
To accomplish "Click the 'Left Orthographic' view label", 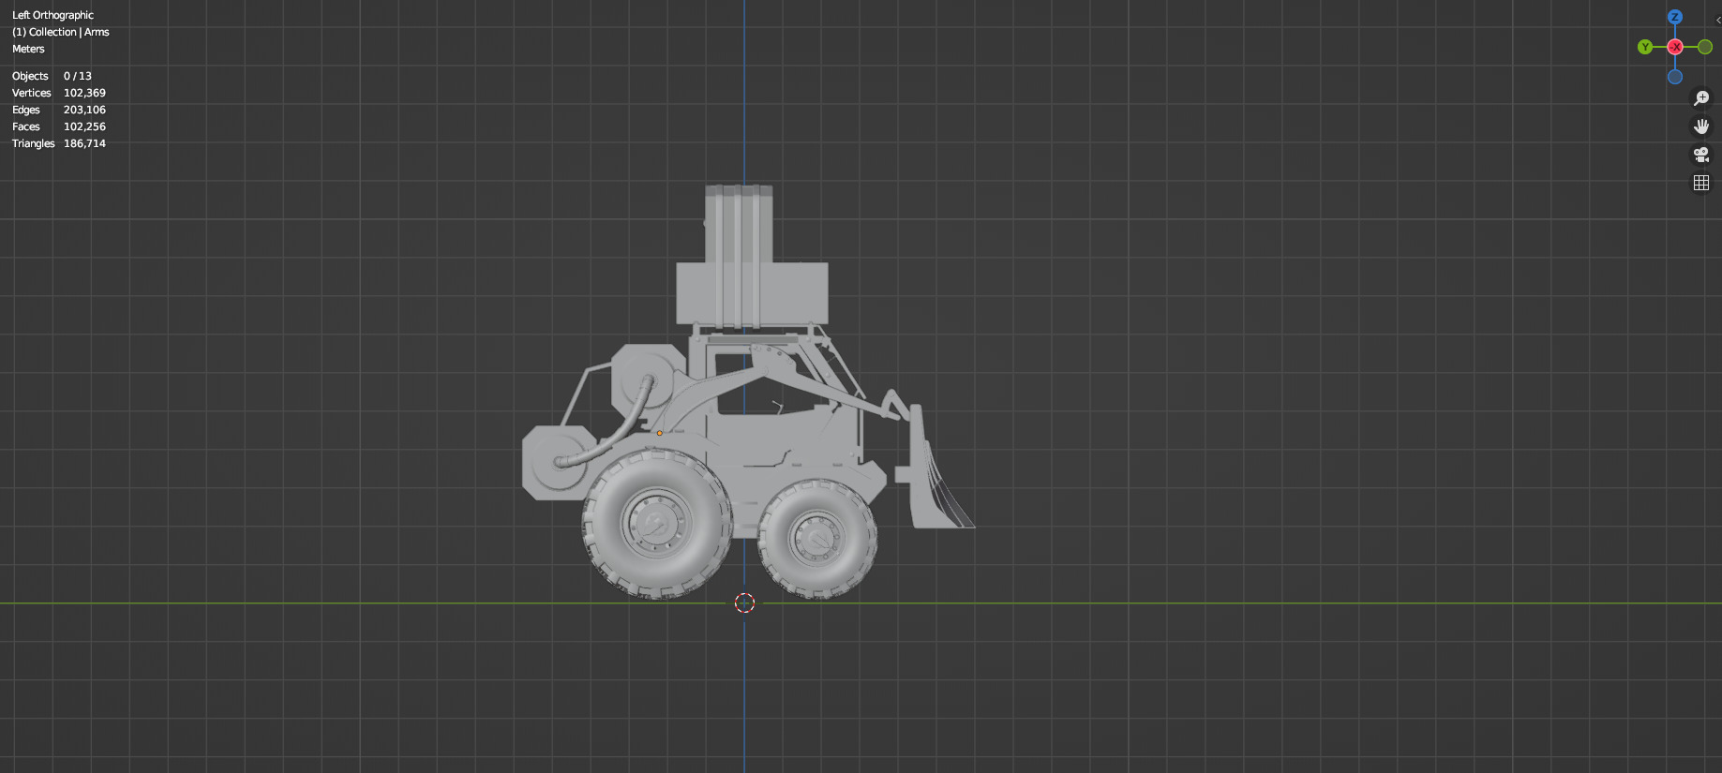I will (x=52, y=15).
